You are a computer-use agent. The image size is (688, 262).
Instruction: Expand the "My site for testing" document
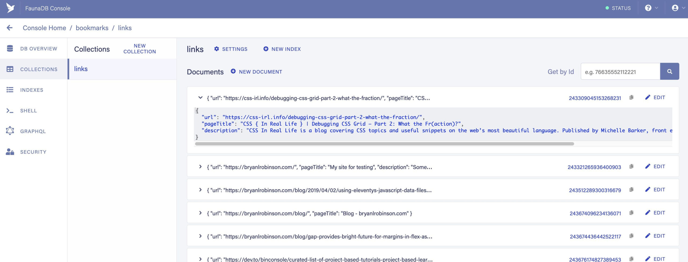pos(200,167)
